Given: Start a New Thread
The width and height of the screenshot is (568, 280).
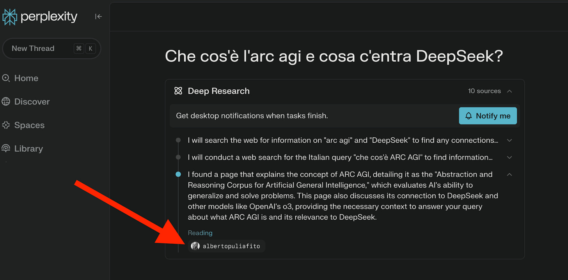Looking at the screenshot, I should point(51,48).
